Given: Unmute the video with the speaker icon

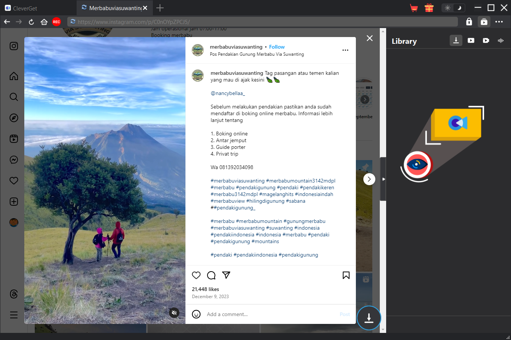Looking at the screenshot, I should 174,313.
